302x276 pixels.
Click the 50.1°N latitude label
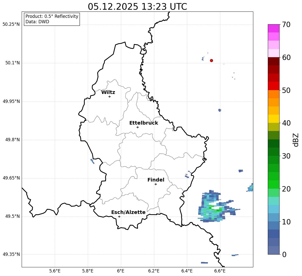tap(12, 63)
